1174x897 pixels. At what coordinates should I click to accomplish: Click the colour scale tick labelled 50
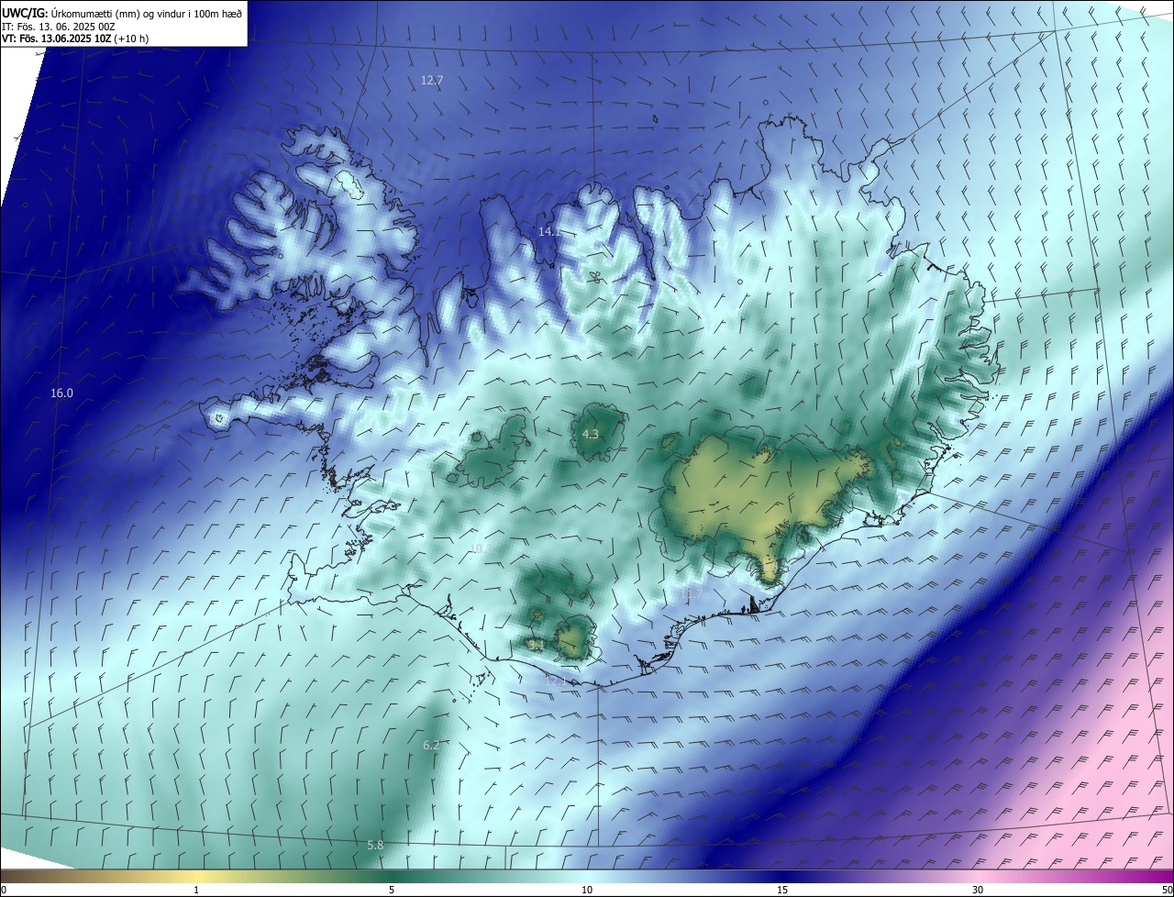click(1167, 891)
